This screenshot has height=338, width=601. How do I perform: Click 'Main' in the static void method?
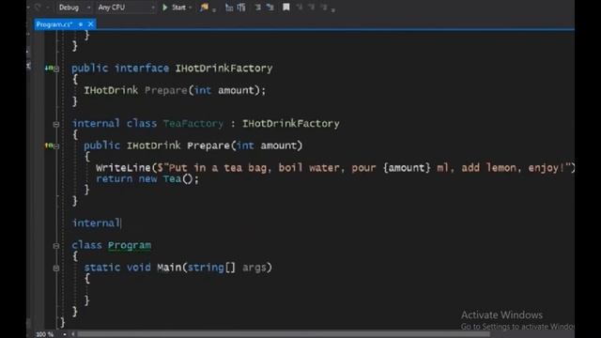click(x=169, y=267)
